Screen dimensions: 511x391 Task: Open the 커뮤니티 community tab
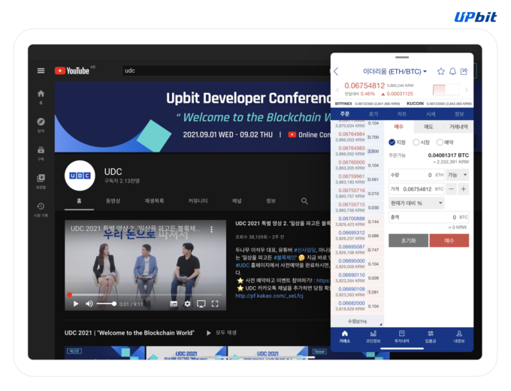pyautogui.click(x=198, y=201)
